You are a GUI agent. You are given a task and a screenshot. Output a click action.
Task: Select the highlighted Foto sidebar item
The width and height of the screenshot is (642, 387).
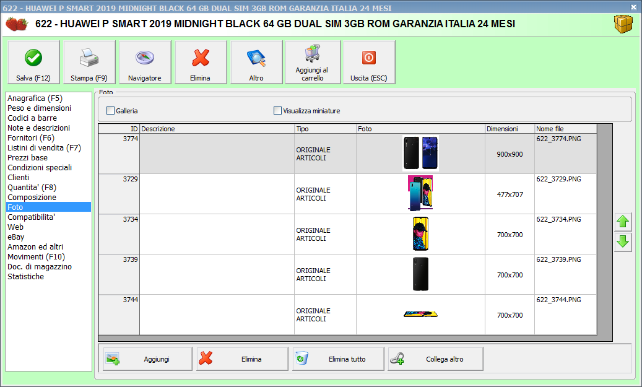pos(48,207)
